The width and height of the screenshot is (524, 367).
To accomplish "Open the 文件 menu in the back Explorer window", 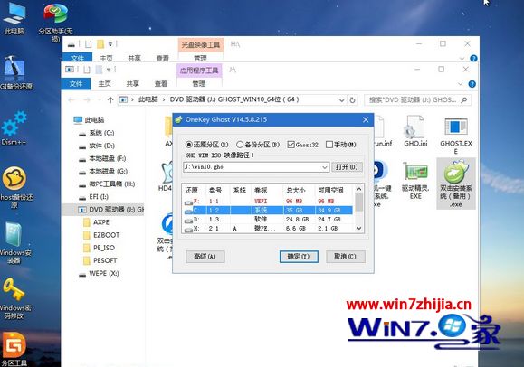I will 77,58.
